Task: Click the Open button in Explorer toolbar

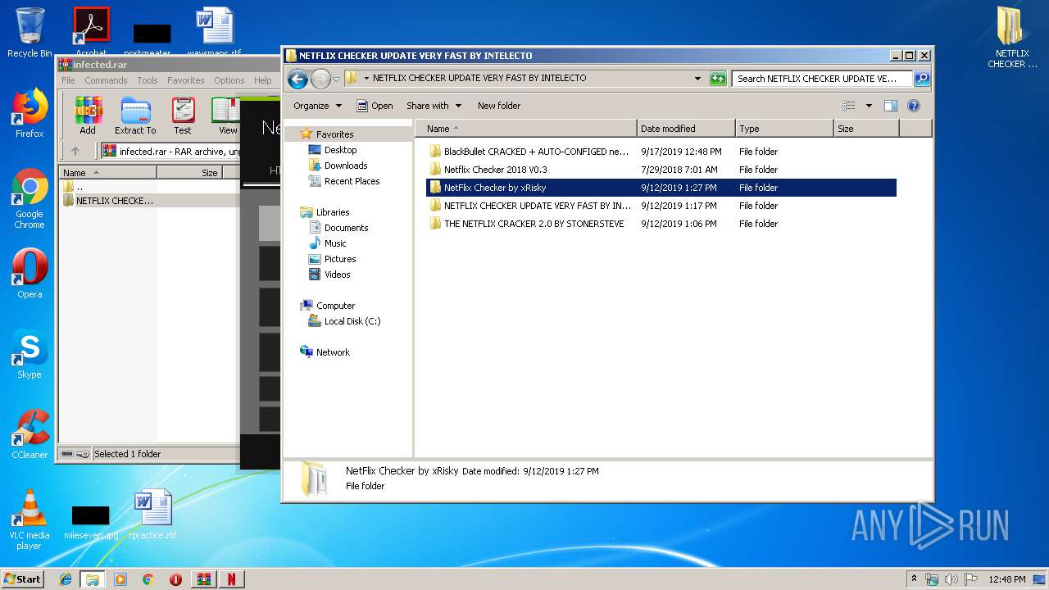Action: tap(375, 106)
